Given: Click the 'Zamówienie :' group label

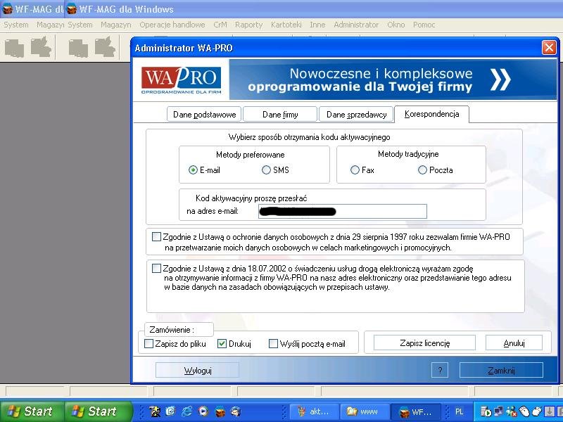Looking at the screenshot, I should point(172,329).
